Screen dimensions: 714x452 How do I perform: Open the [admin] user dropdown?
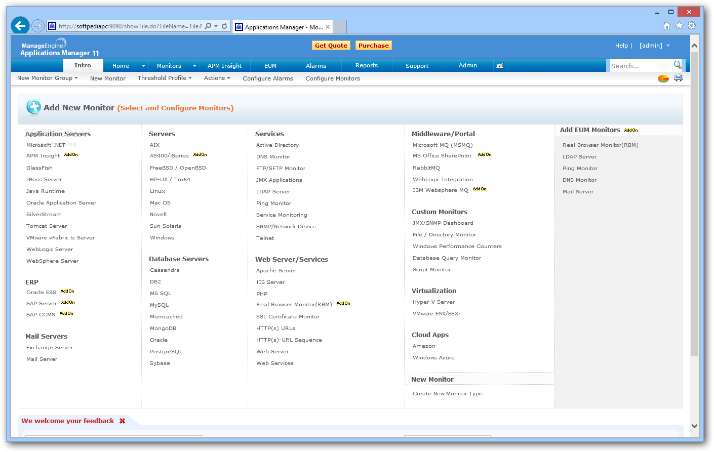[655, 46]
